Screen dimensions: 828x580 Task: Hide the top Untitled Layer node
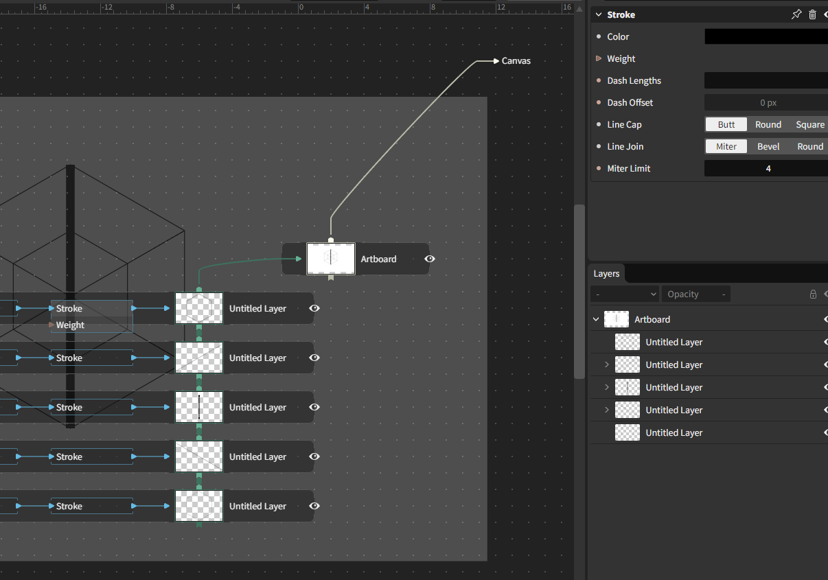click(314, 308)
